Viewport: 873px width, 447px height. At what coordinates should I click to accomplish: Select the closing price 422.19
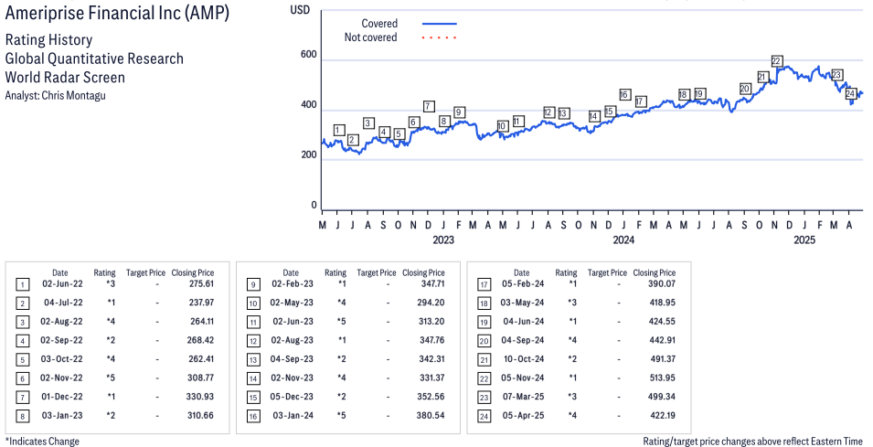663,416
